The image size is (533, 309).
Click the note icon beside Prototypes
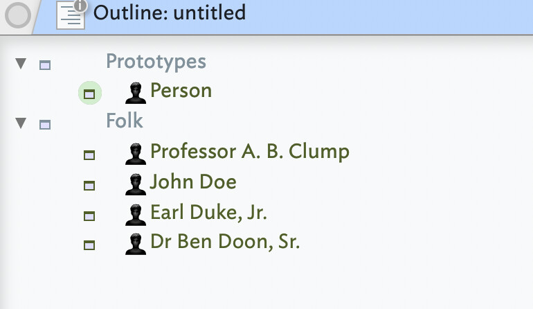(45, 65)
